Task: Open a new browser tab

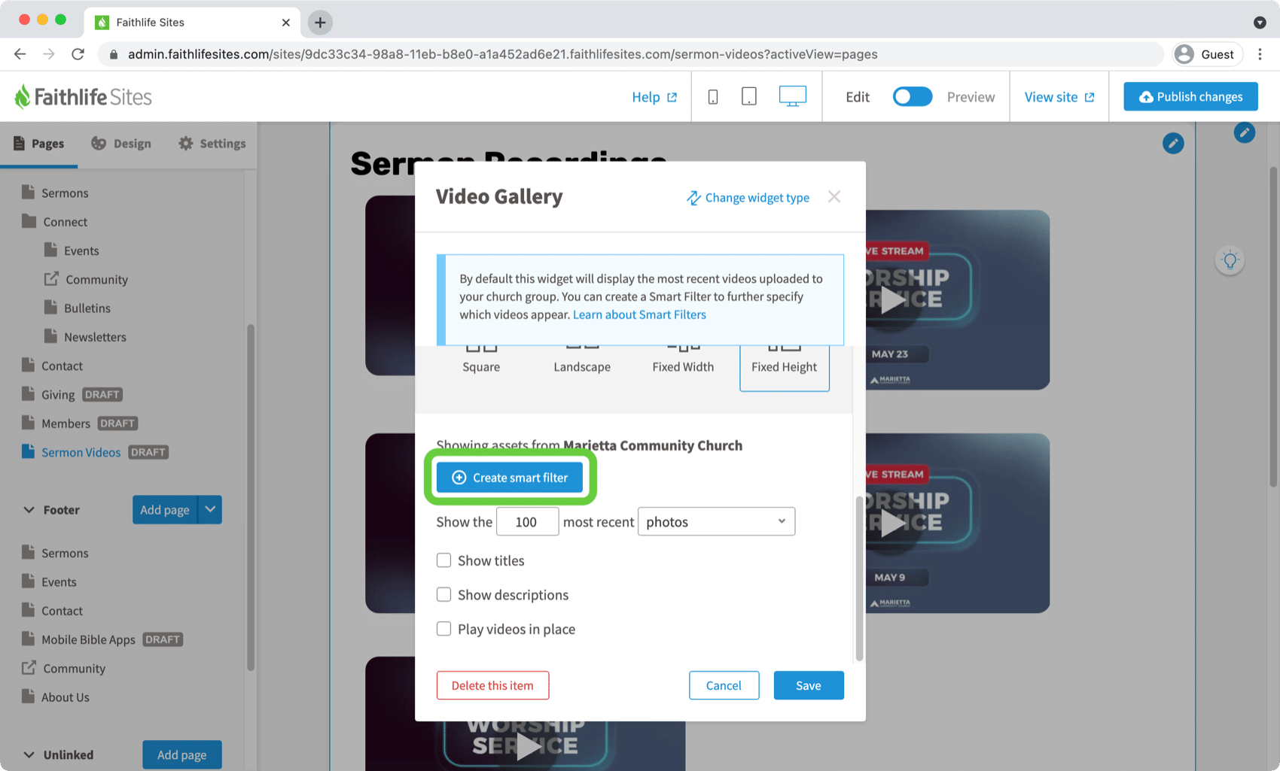Action: click(x=320, y=23)
